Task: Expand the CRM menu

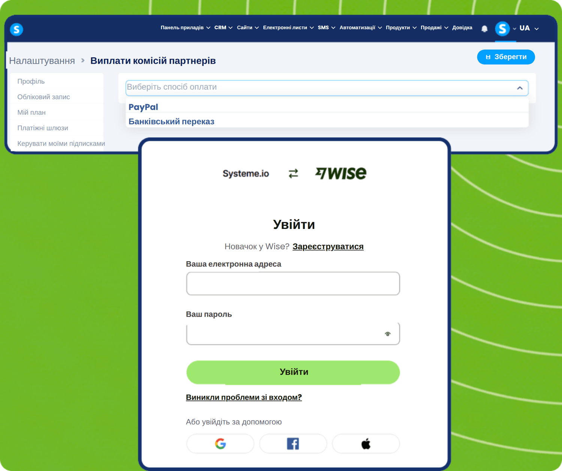Action: (223, 28)
